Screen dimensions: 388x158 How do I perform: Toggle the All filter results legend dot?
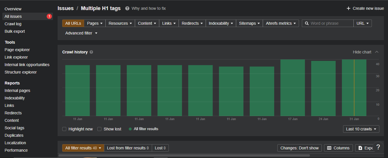(x=130, y=129)
